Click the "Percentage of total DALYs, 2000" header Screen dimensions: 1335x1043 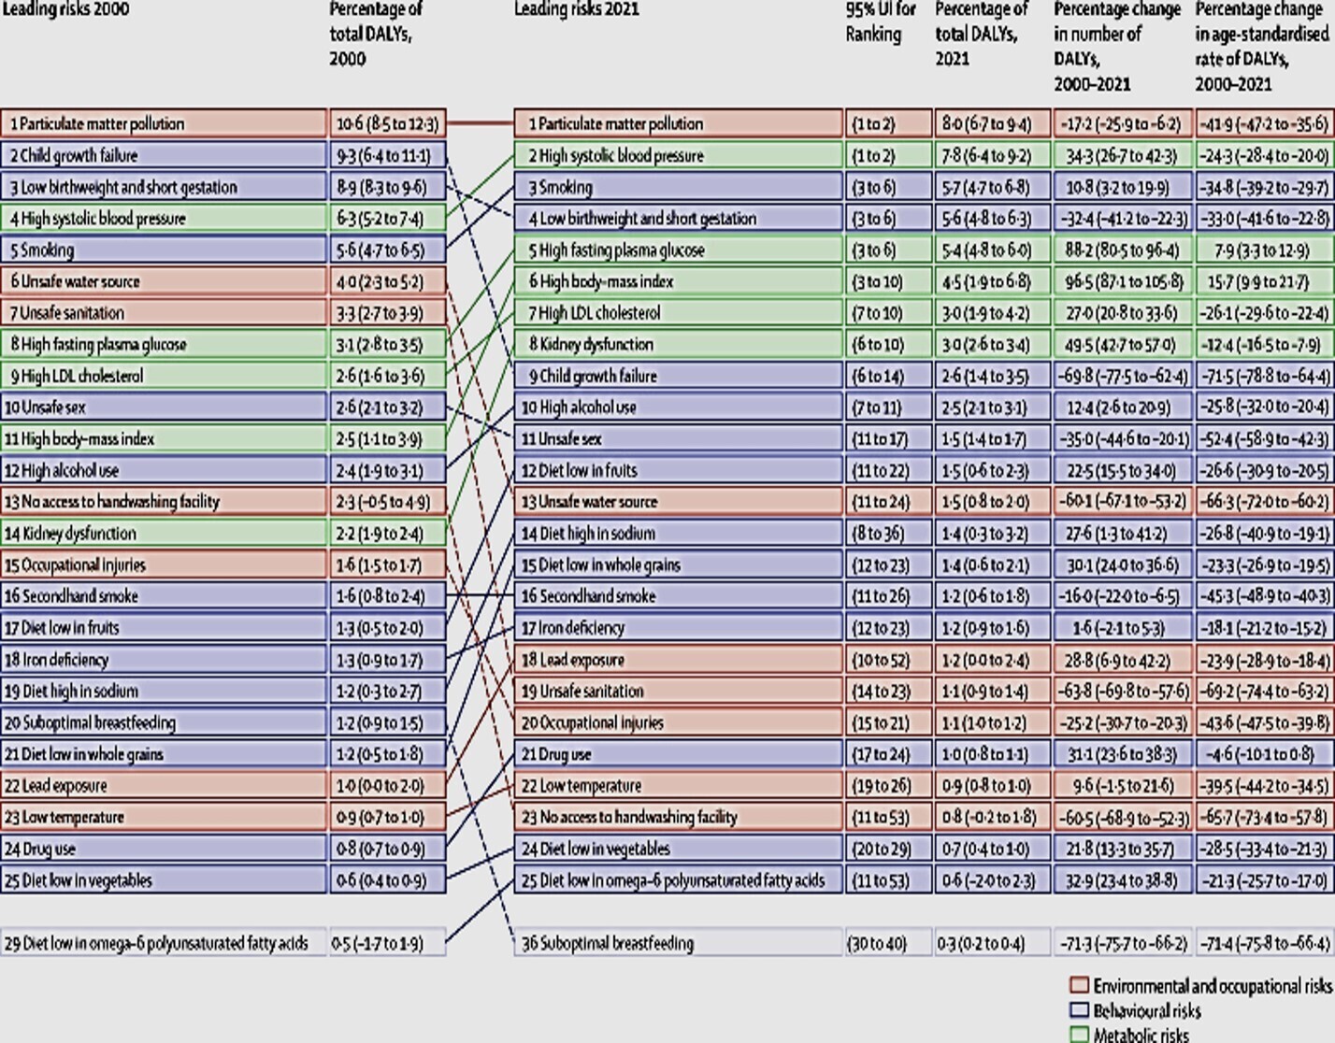(376, 34)
